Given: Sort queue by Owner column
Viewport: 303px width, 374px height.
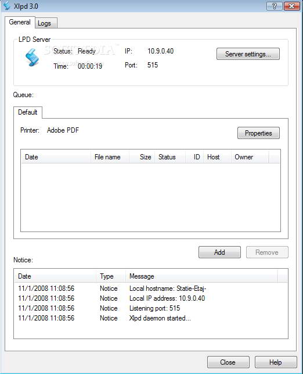Looking at the screenshot, I should point(250,157).
